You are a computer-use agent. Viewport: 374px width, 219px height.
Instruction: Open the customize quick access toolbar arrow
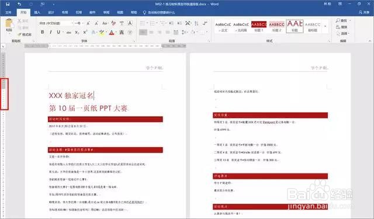click(54, 4)
